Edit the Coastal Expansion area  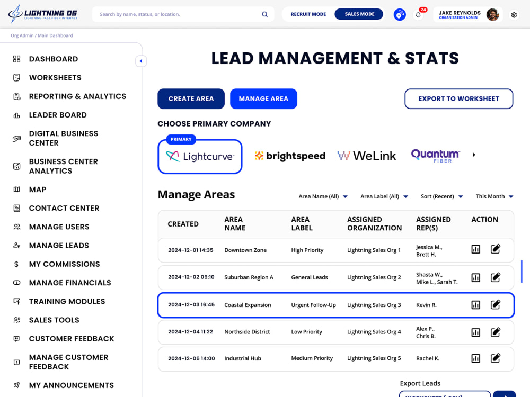click(x=495, y=304)
